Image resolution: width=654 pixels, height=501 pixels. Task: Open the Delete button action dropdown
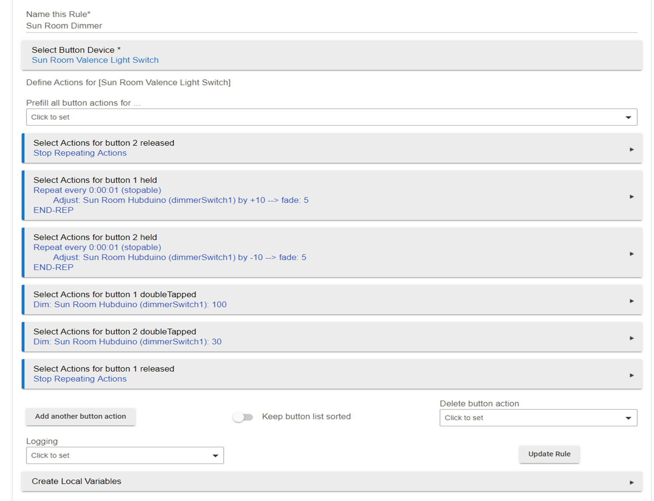538,418
